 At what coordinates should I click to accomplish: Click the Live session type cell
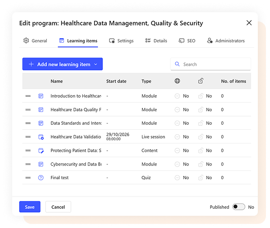tap(153, 137)
